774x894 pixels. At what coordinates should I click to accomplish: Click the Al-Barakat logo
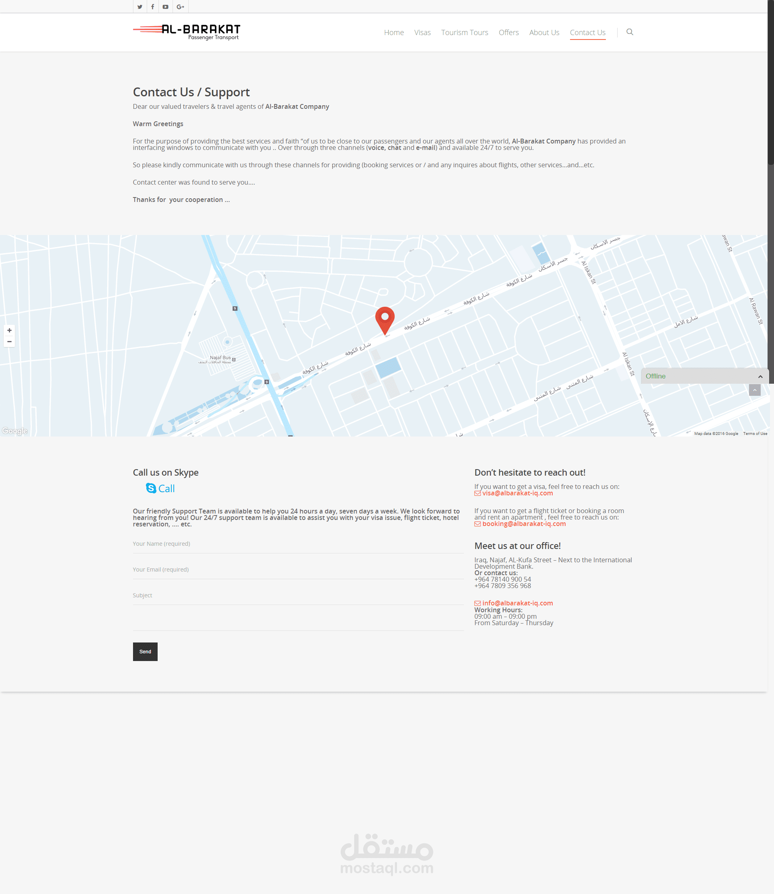click(187, 31)
